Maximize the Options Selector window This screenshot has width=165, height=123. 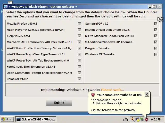154,7
